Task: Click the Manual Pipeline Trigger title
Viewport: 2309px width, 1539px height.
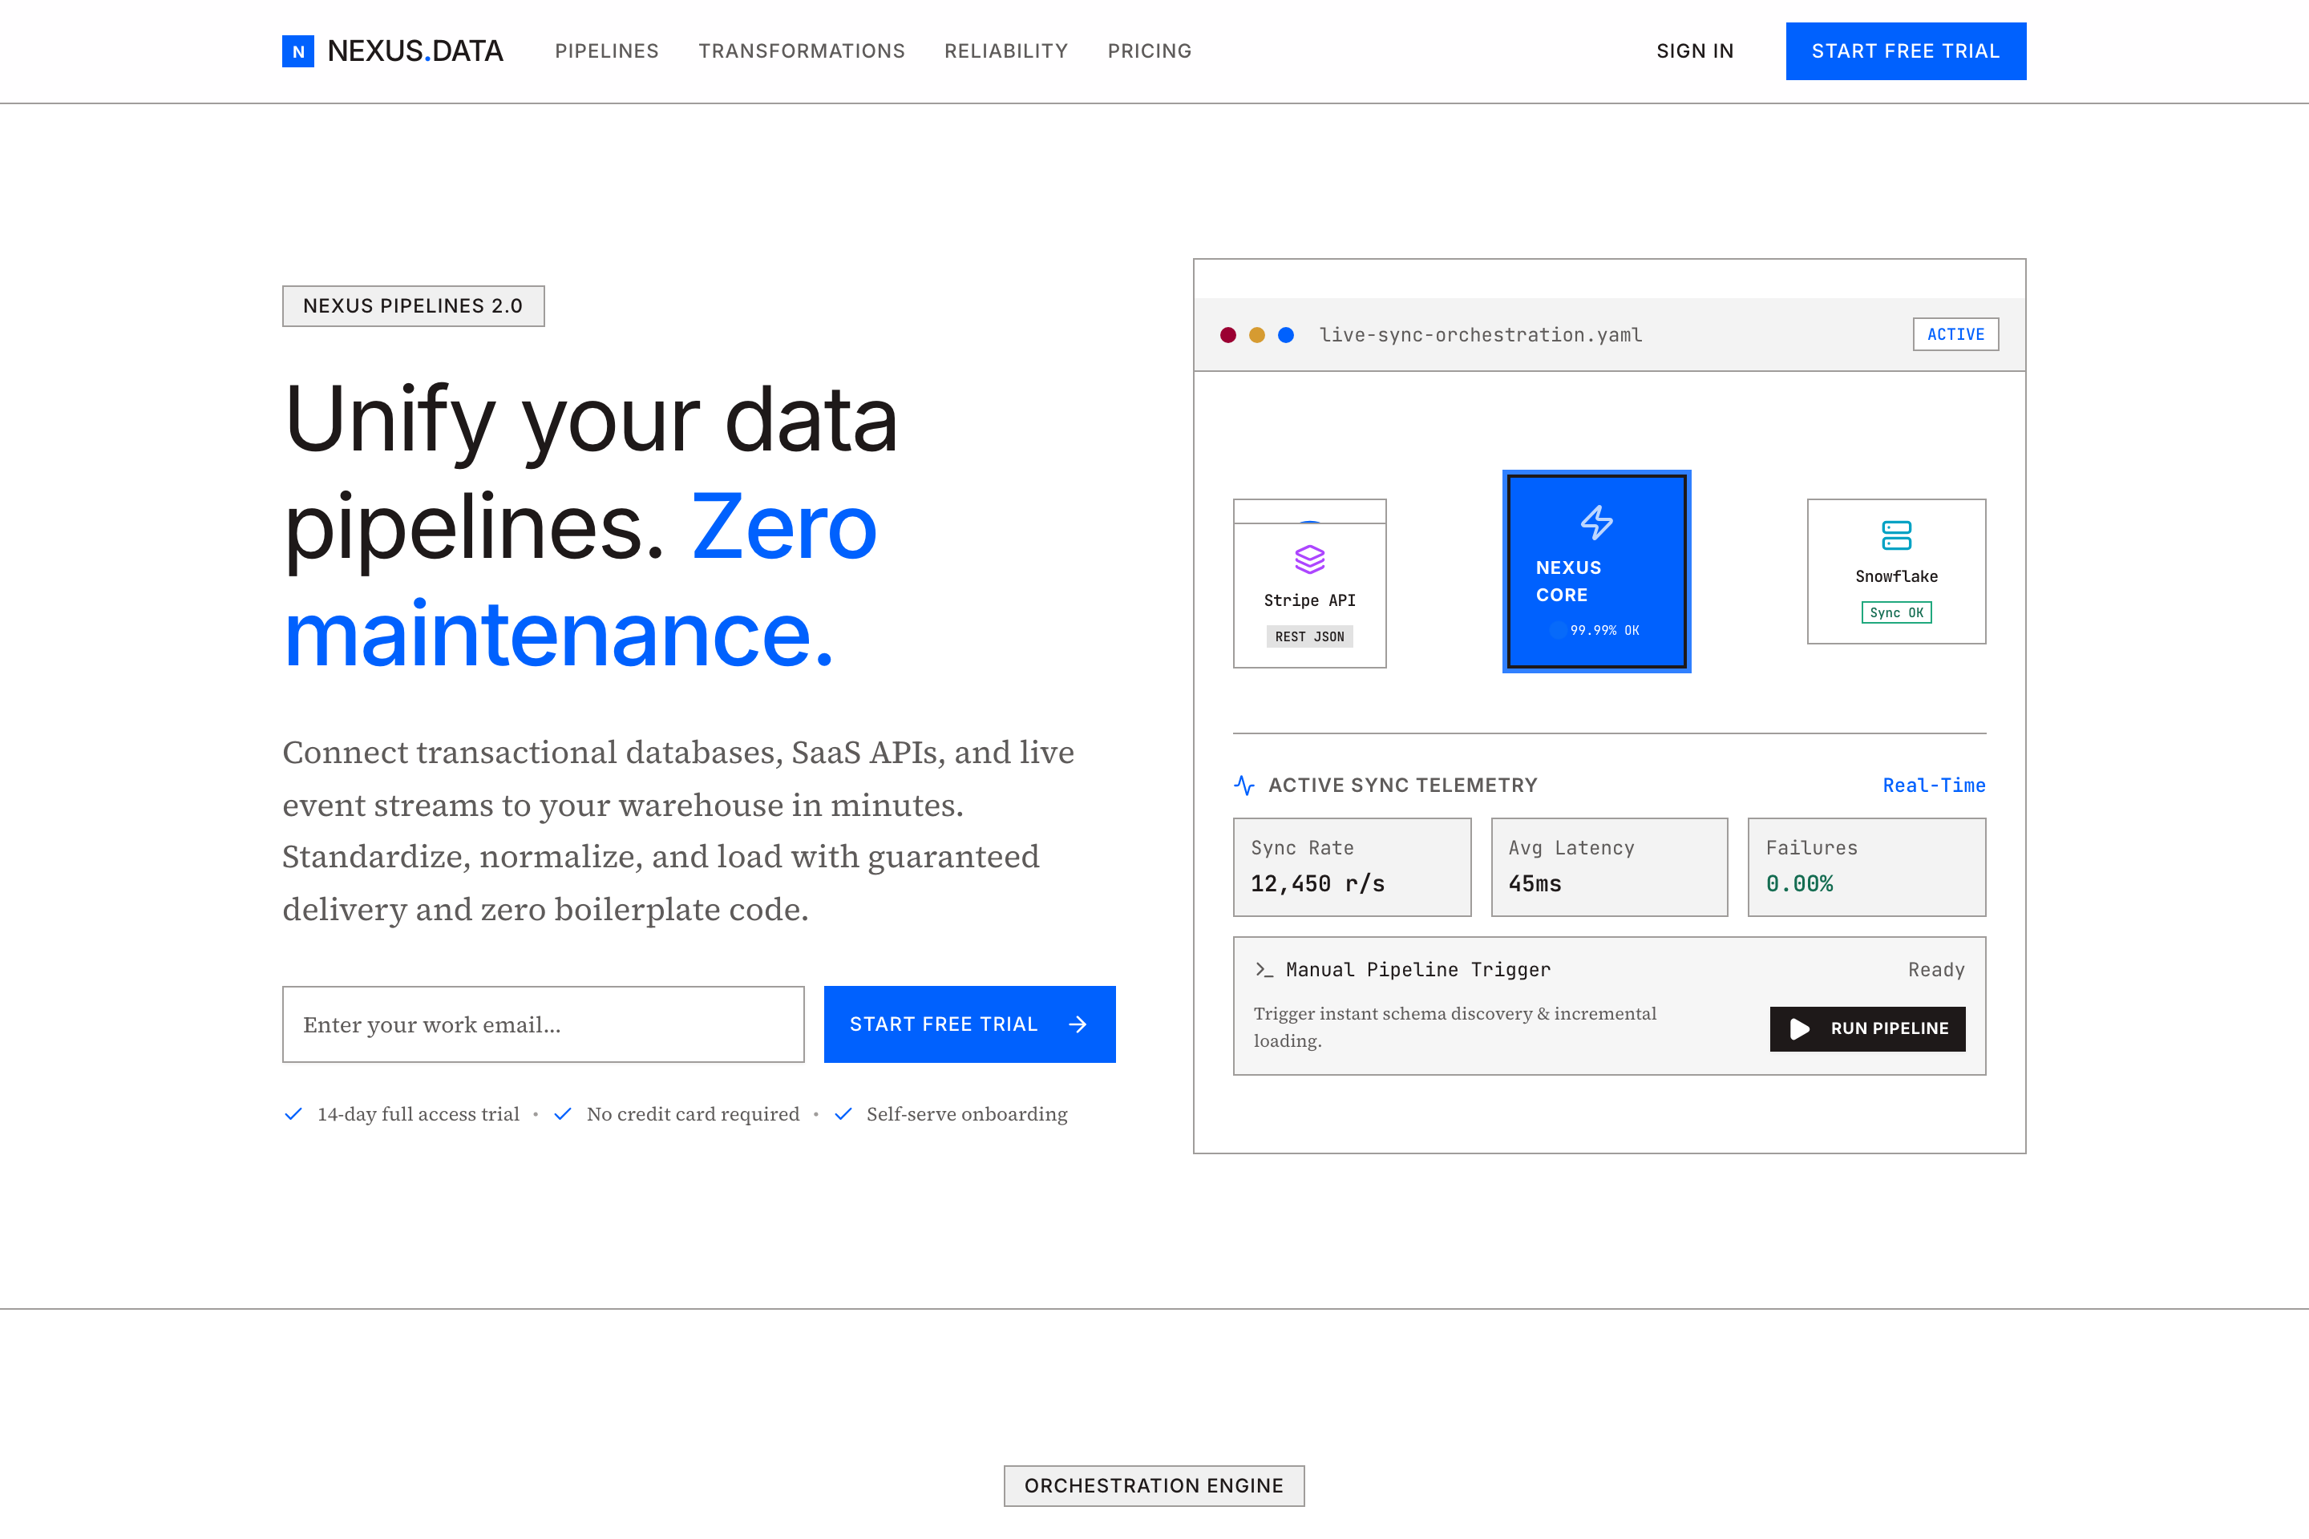Action: [x=1417, y=970]
